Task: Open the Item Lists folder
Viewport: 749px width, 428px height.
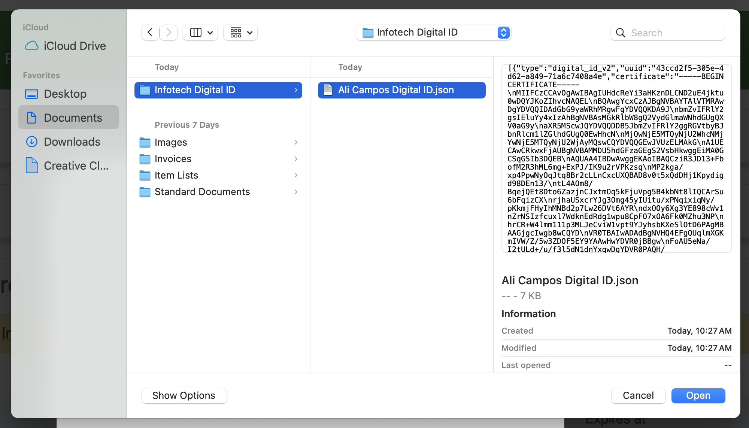Action: pyautogui.click(x=176, y=175)
